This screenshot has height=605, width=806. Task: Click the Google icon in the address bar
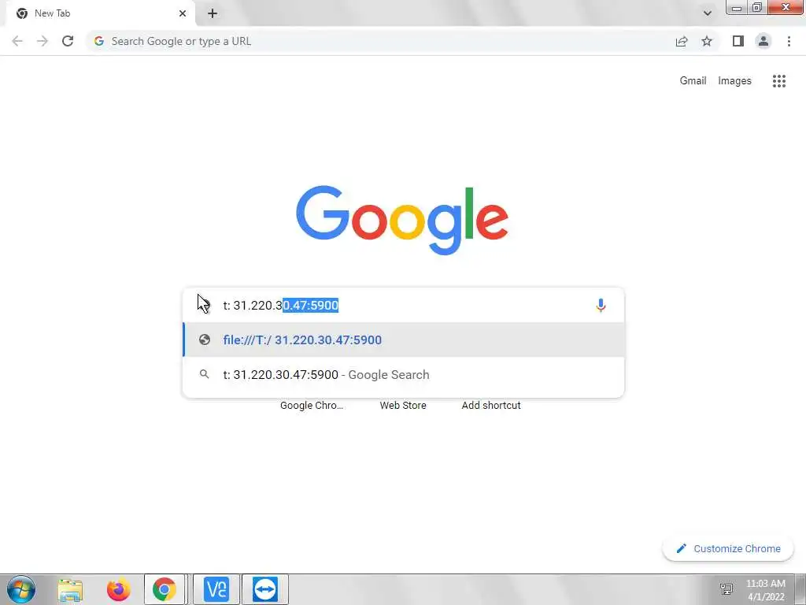[x=99, y=41]
